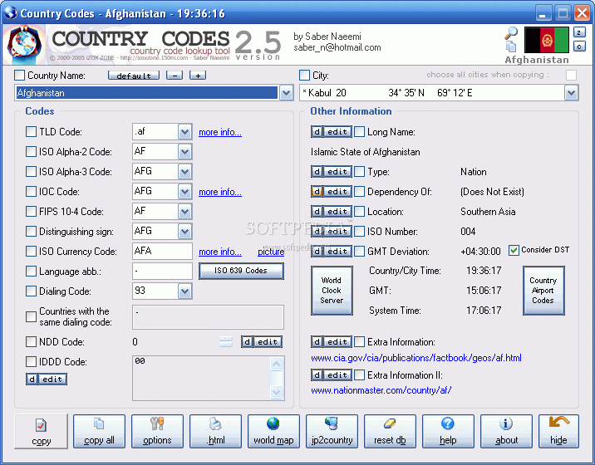Uncheck the Consider DST checkbox
The height and width of the screenshot is (465, 595).
point(514,250)
